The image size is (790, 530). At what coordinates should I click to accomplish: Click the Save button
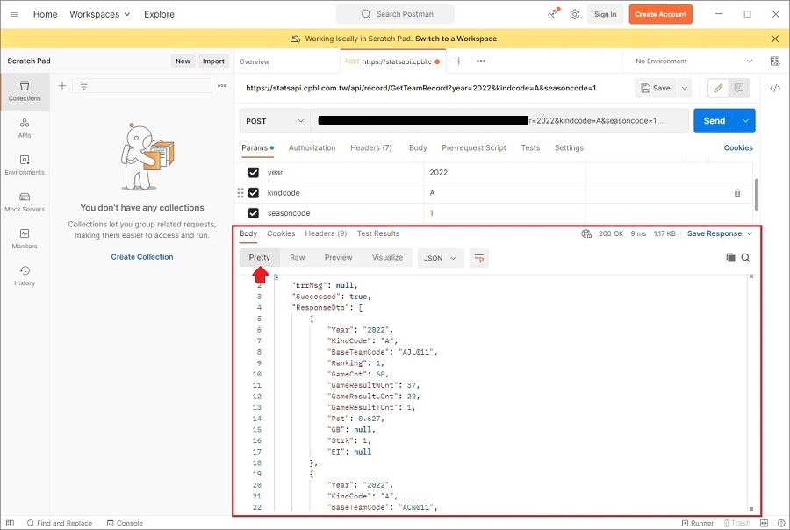[x=656, y=88]
